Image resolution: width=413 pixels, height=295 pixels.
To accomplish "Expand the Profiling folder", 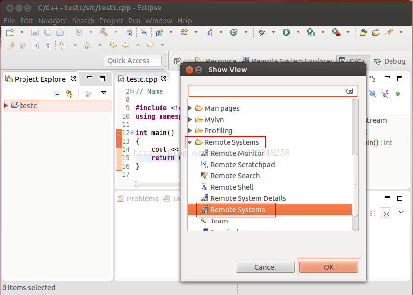I will tap(190, 131).
